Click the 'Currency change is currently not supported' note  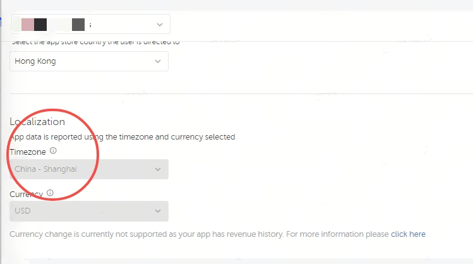tap(199, 234)
